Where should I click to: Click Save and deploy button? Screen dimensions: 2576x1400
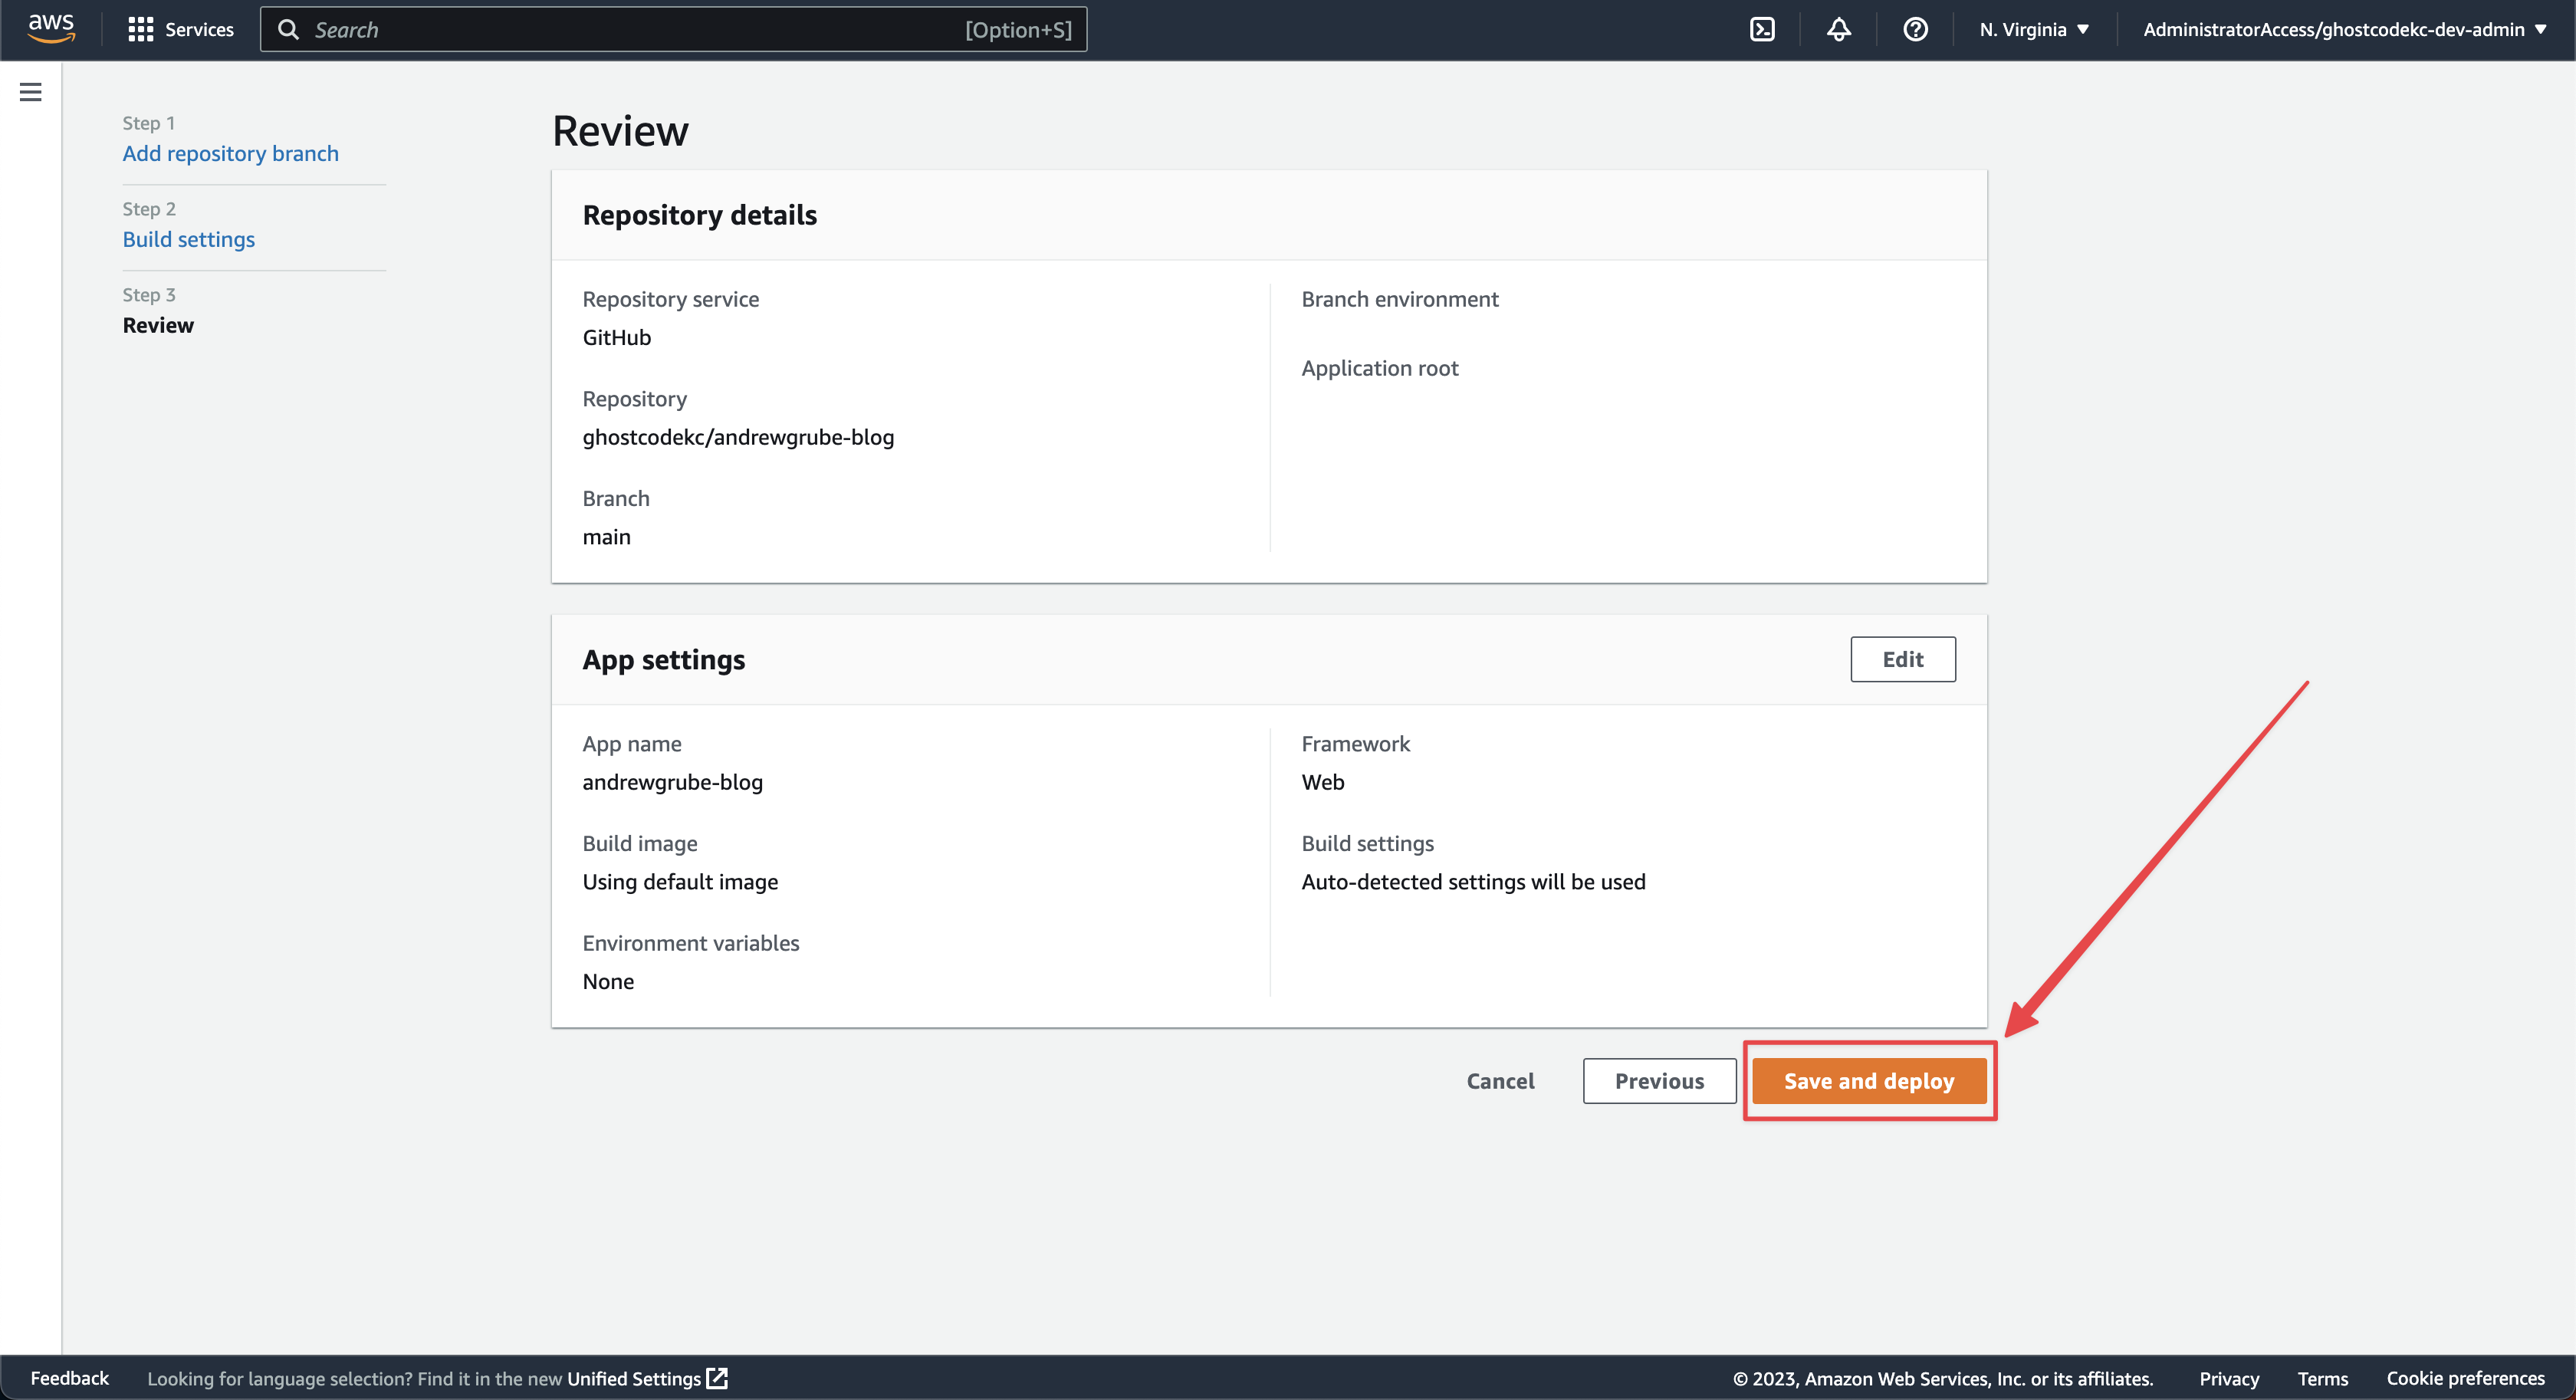pos(1869,1080)
